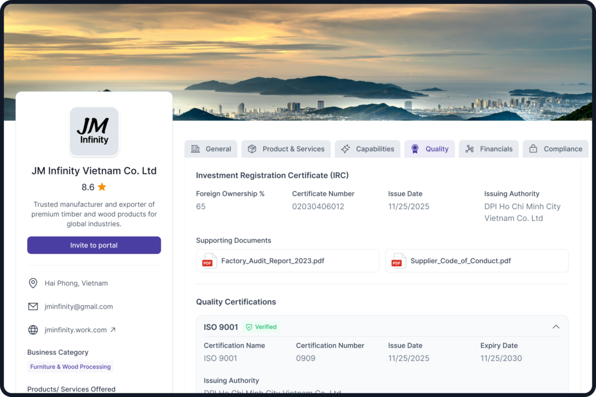The width and height of the screenshot is (596, 397).
Task: Click the green shield Verified icon
Action: (249, 327)
